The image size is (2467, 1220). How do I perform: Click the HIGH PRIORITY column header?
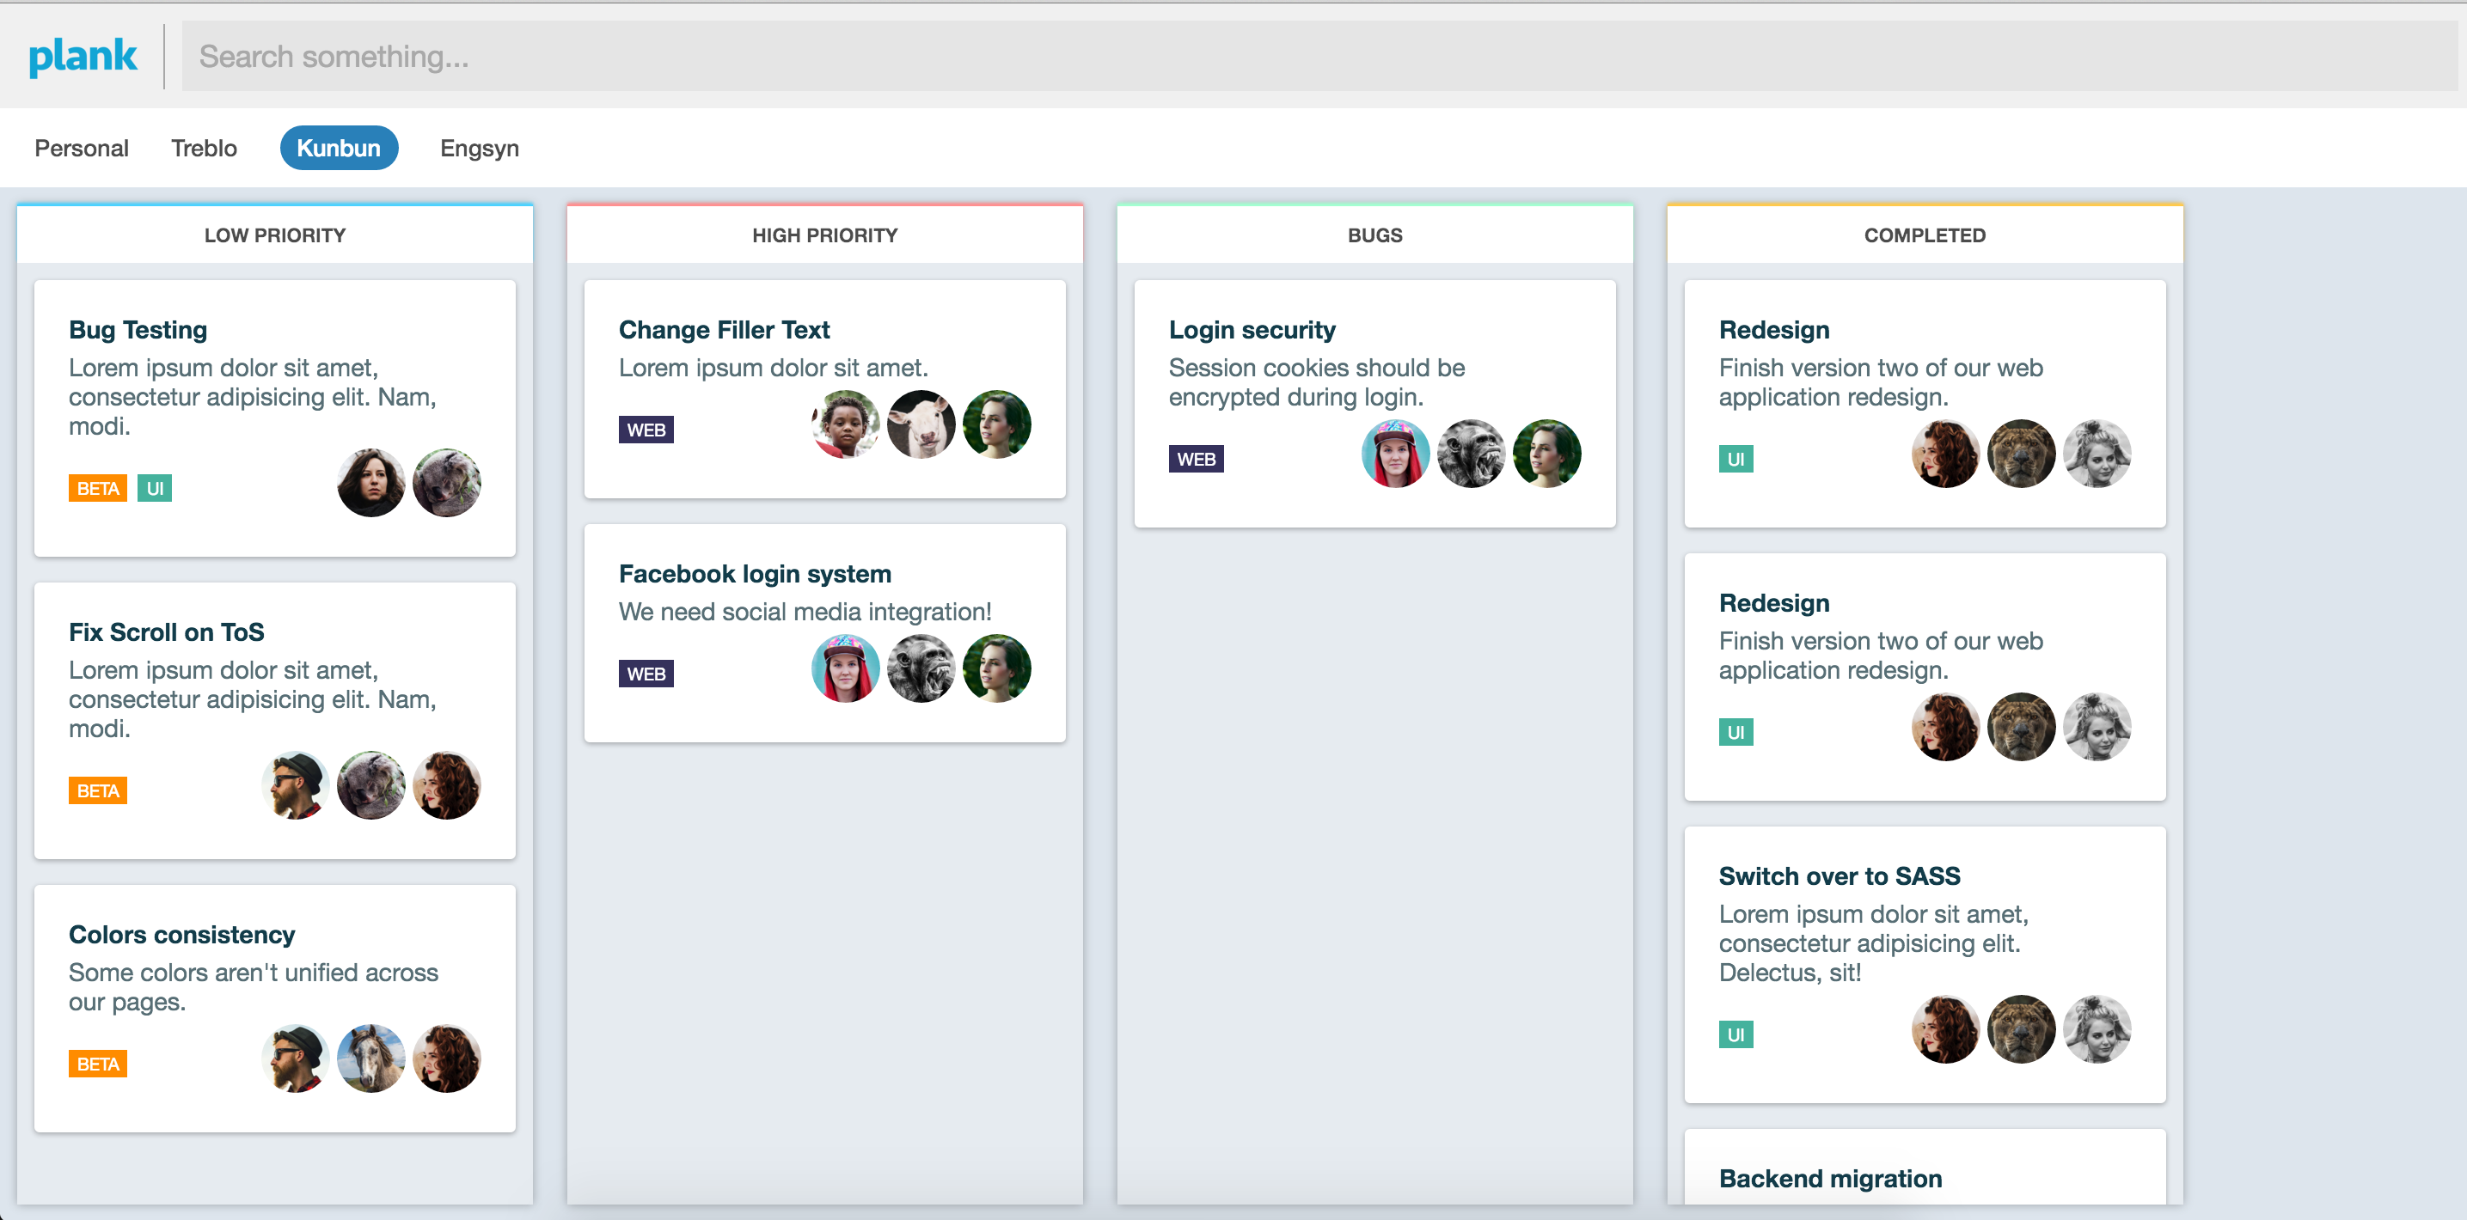tap(824, 235)
